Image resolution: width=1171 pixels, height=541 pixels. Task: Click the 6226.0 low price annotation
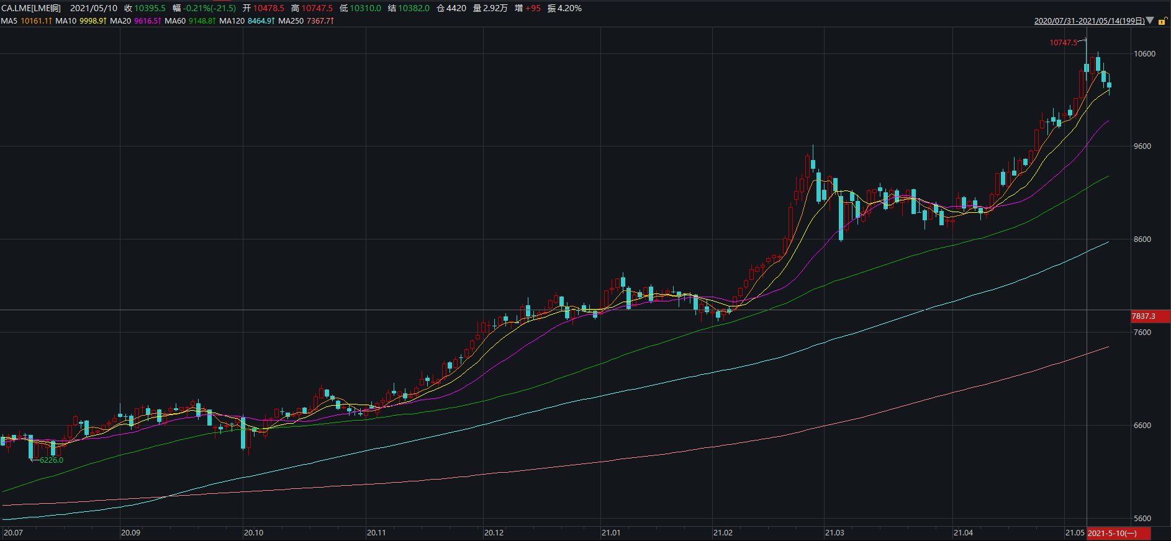52,460
